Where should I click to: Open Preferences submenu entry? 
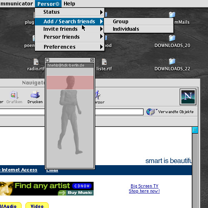(x=69, y=47)
